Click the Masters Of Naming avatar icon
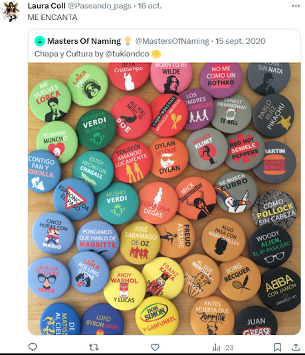Viewport: 305px width, 355px height. [x=40, y=41]
